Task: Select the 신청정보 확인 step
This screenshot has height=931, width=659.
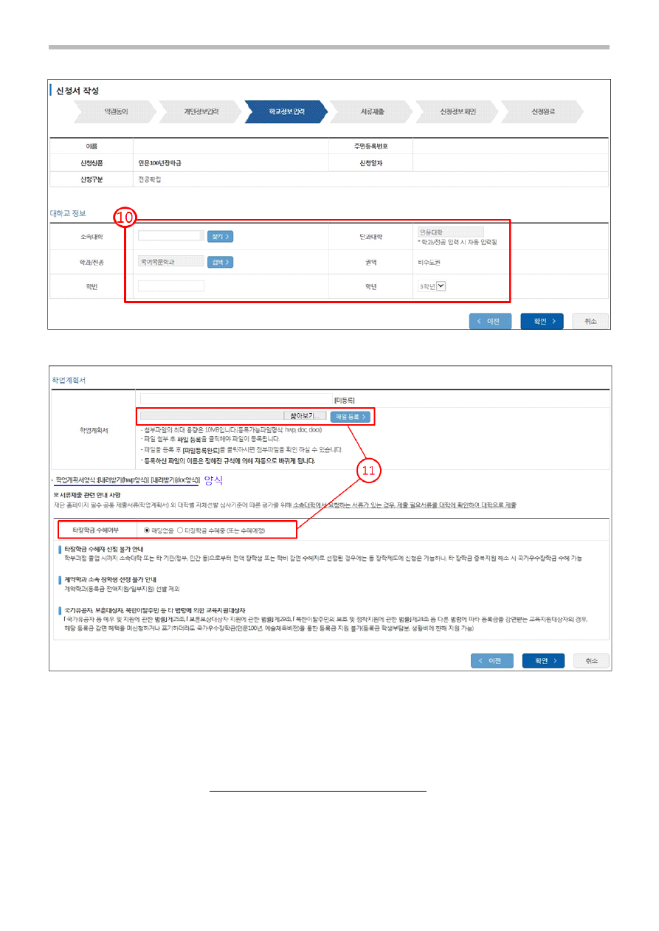Action: point(458,111)
